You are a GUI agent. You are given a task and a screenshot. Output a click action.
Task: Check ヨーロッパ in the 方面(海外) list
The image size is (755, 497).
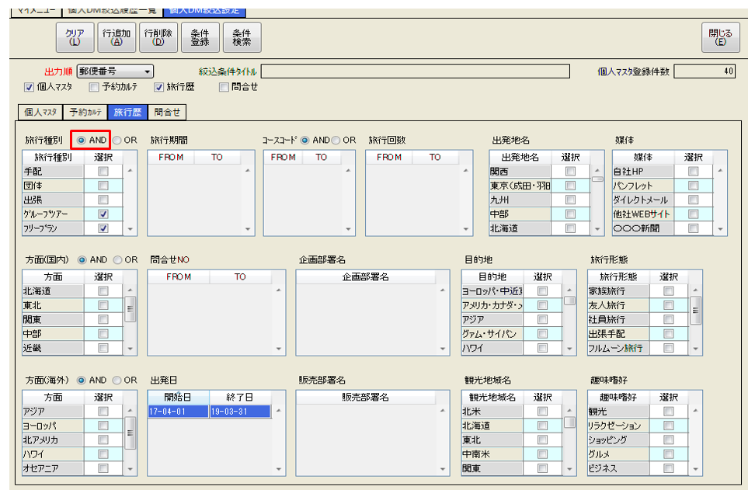(x=103, y=426)
